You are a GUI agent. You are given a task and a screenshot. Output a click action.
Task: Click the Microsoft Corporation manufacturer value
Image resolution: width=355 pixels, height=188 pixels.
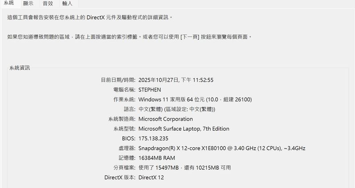point(166,119)
